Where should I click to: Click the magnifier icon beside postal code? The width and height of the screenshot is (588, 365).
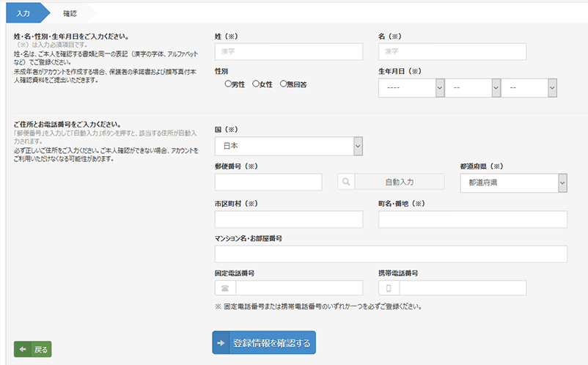click(x=346, y=182)
